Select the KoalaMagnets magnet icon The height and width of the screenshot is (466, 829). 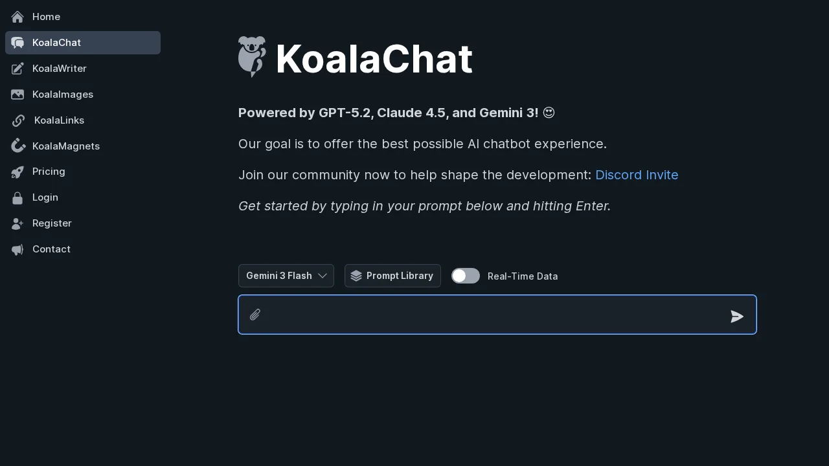[x=17, y=146]
